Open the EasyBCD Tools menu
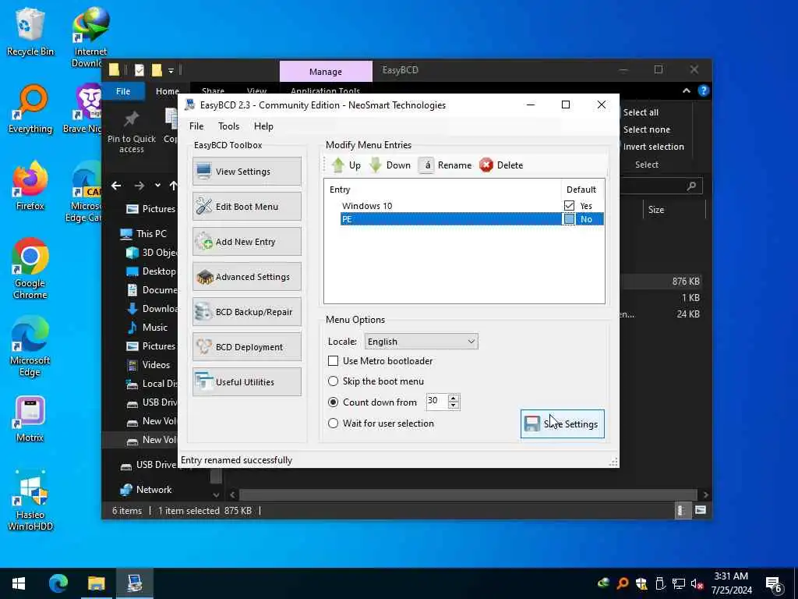 (x=228, y=126)
